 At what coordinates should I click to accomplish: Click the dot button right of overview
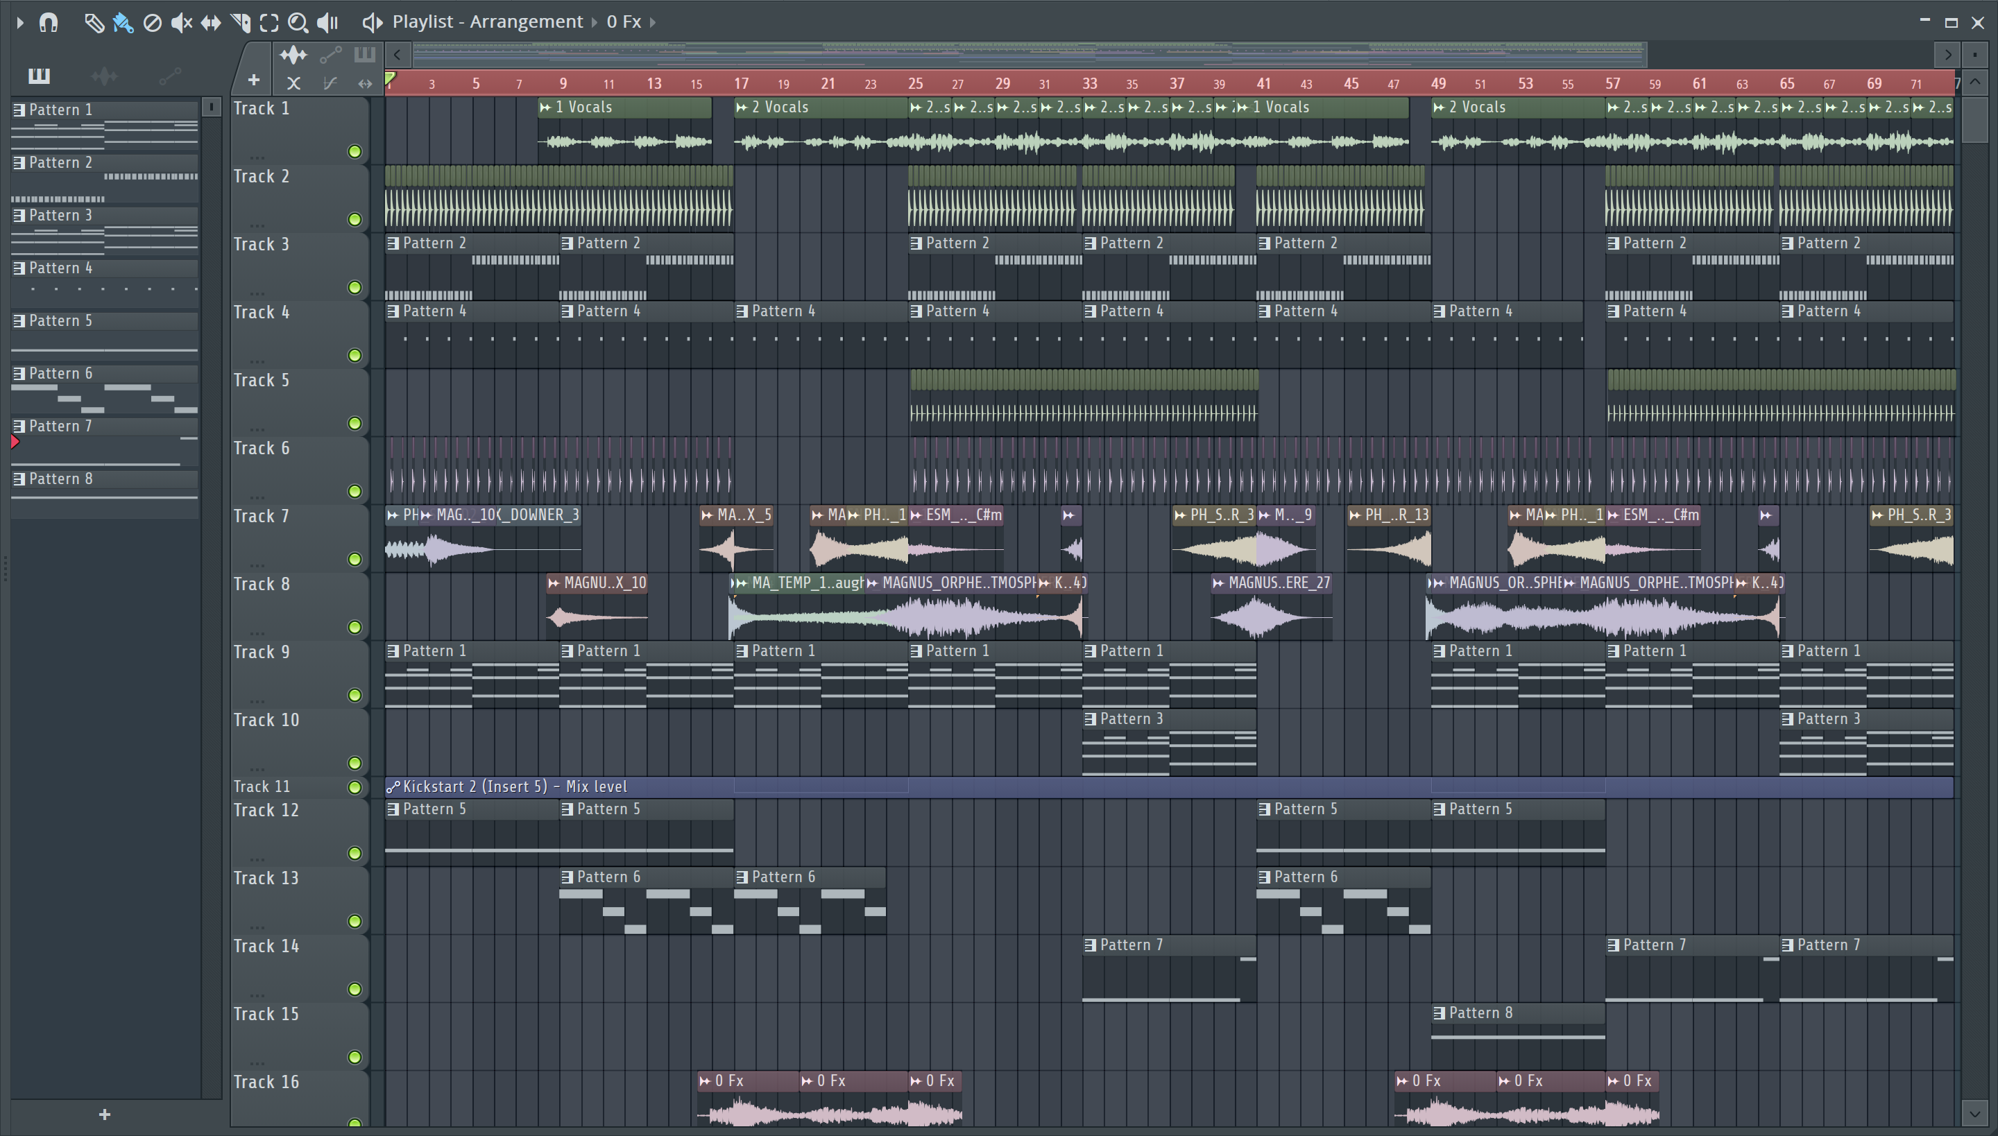coord(1974,55)
